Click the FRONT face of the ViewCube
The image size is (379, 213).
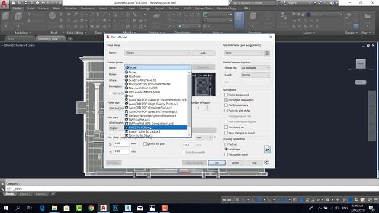tap(361, 64)
